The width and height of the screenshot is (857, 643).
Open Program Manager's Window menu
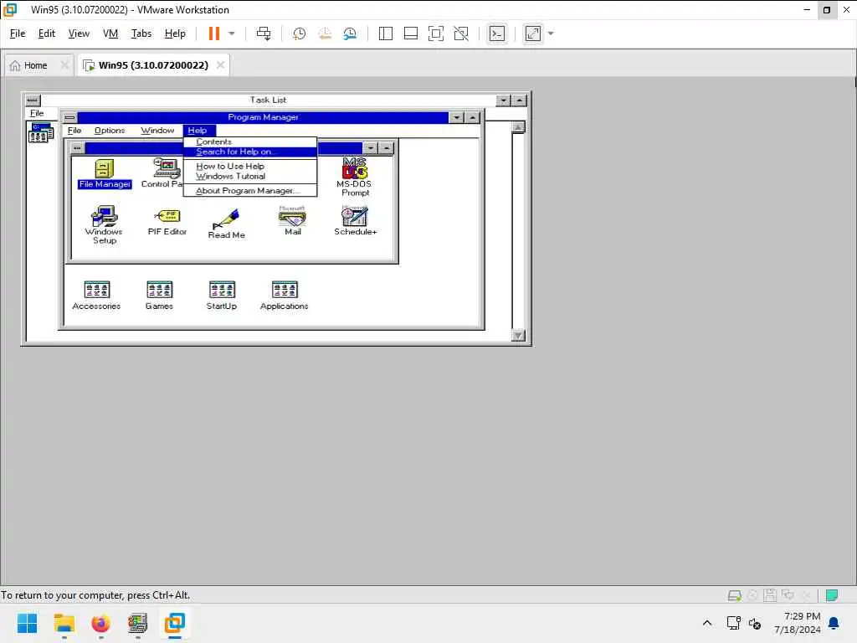[157, 130]
